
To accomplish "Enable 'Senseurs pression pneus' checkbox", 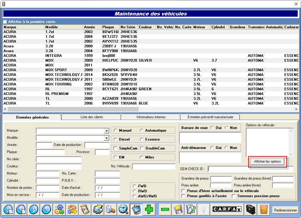I will [x=234, y=196].
